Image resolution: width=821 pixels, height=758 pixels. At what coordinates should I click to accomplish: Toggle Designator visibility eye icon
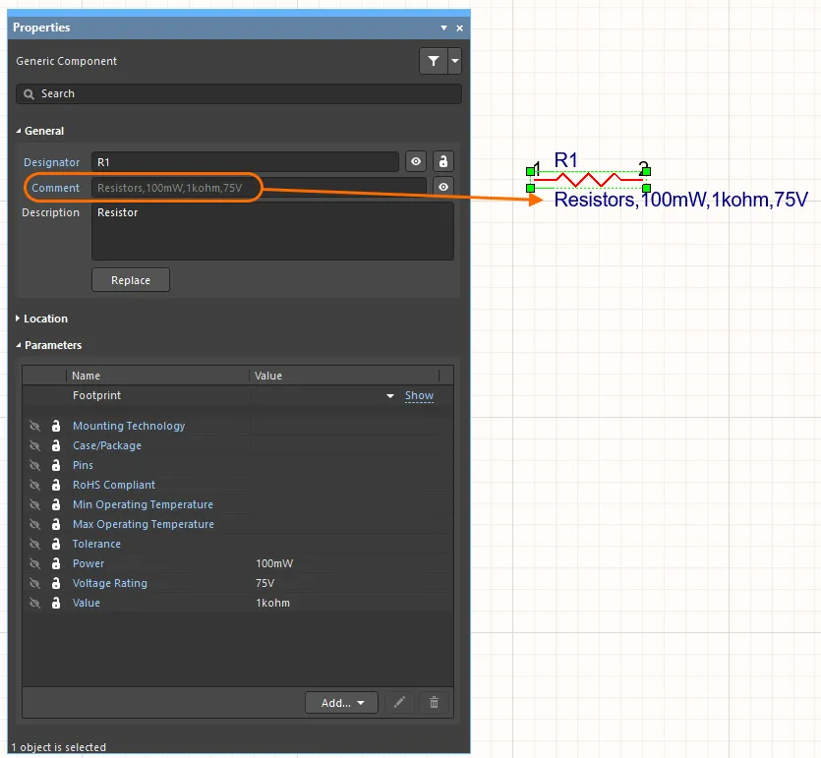(x=416, y=162)
